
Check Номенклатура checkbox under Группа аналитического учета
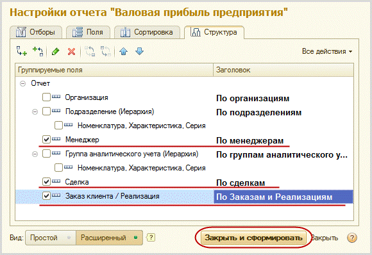(x=58, y=168)
